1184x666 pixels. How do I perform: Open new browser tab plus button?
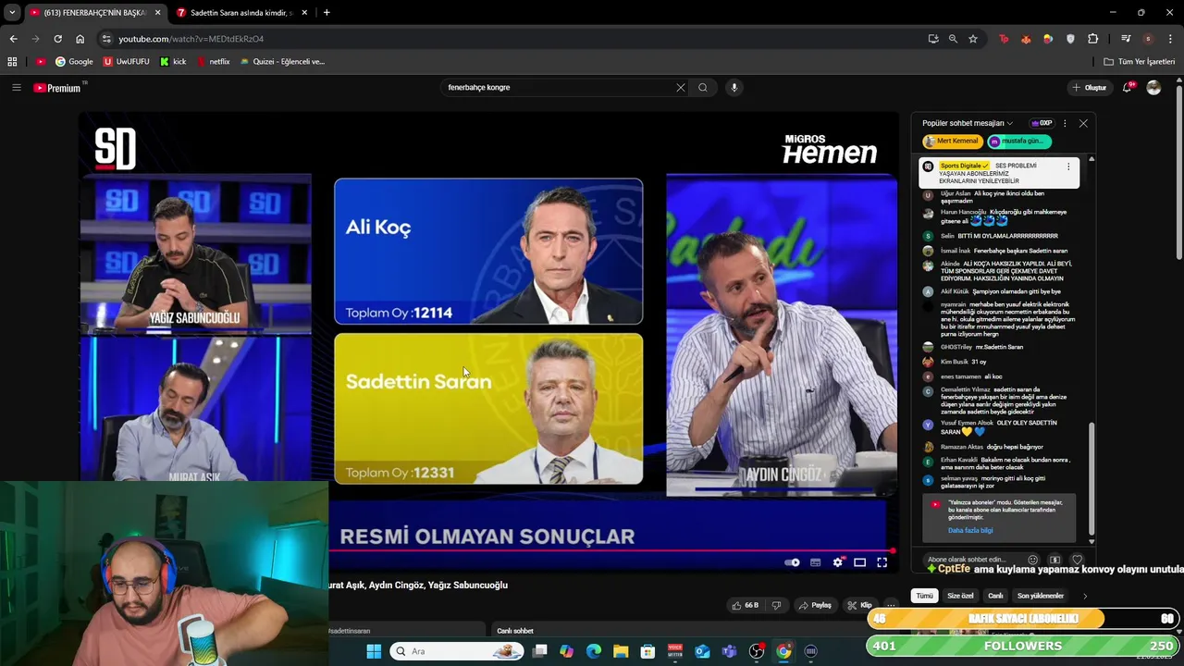[327, 13]
